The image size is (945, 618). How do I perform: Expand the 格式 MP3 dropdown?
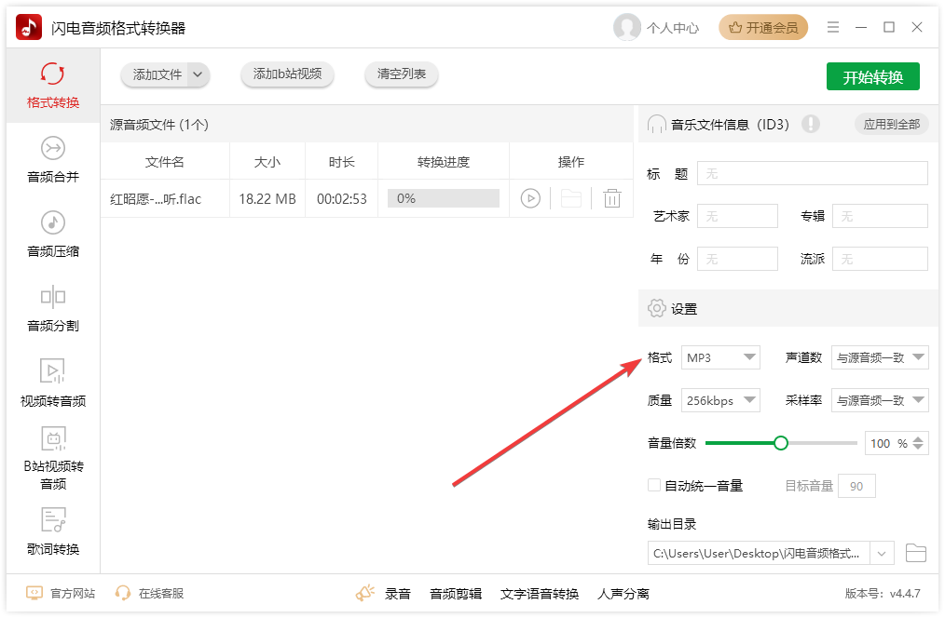(x=721, y=357)
